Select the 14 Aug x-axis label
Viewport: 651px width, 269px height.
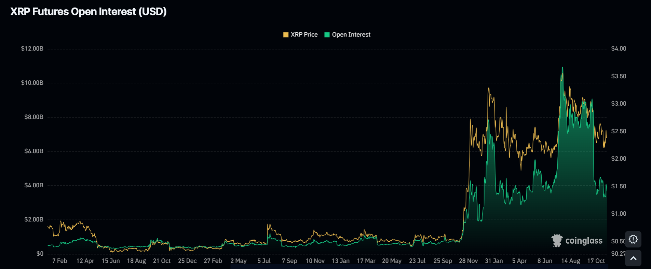570,261
